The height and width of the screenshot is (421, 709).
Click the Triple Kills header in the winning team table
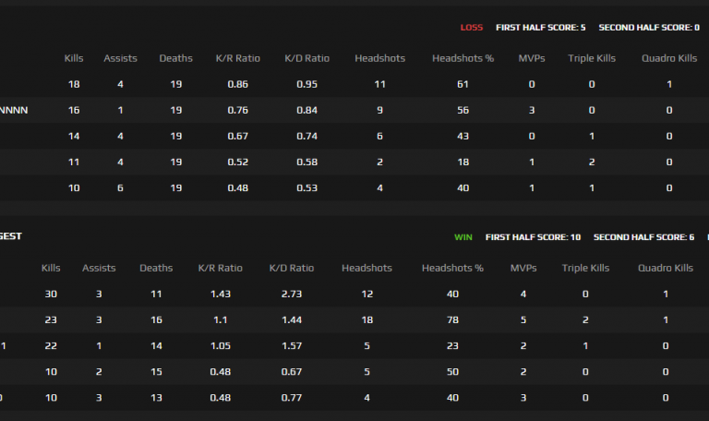[x=587, y=268]
